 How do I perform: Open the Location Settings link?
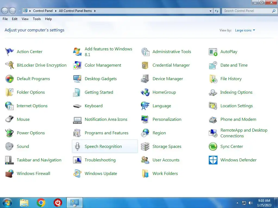click(236, 106)
